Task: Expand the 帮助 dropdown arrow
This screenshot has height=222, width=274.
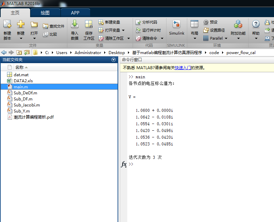Action: 256,38
